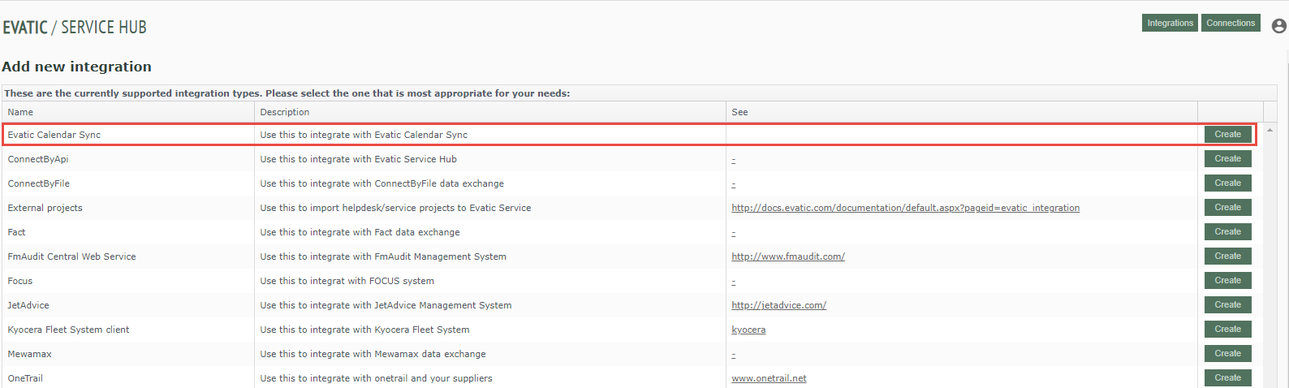Create an FmAudit Central Web Service integration
This screenshot has height=388, width=1289.
(1227, 257)
